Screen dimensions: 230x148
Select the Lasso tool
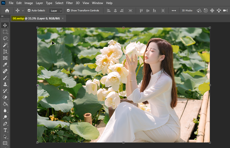5,38
